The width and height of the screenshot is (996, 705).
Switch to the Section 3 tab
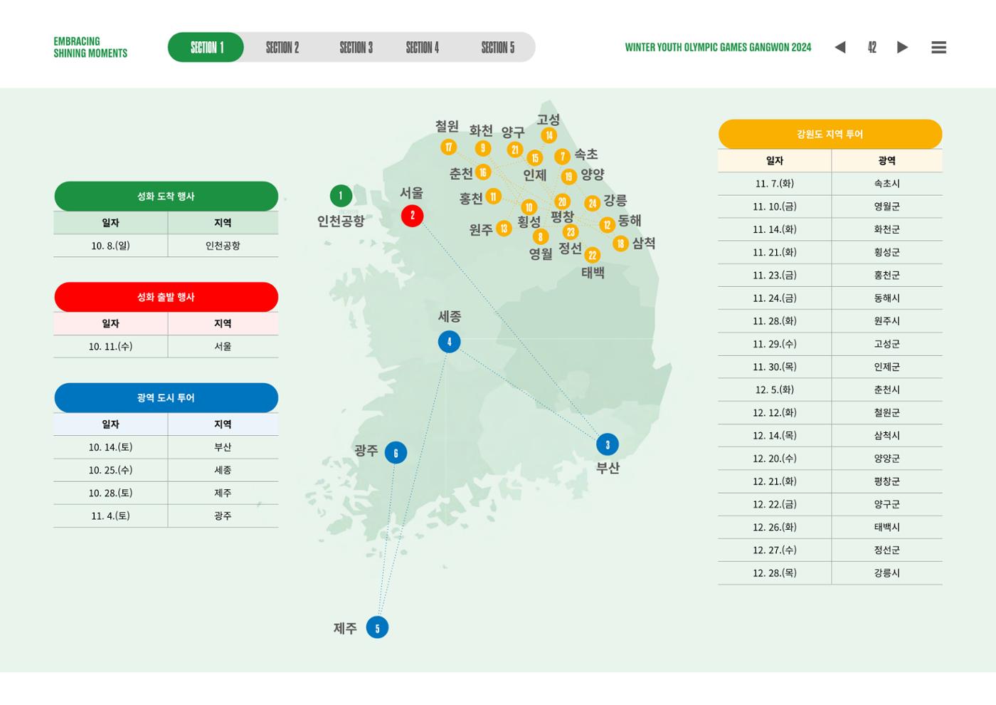click(356, 47)
